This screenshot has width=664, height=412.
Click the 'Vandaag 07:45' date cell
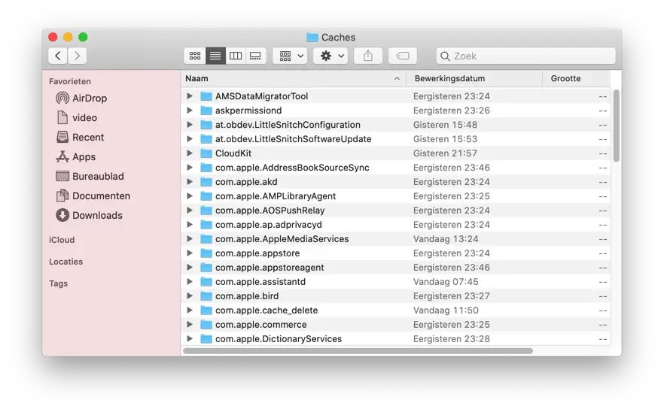446,282
